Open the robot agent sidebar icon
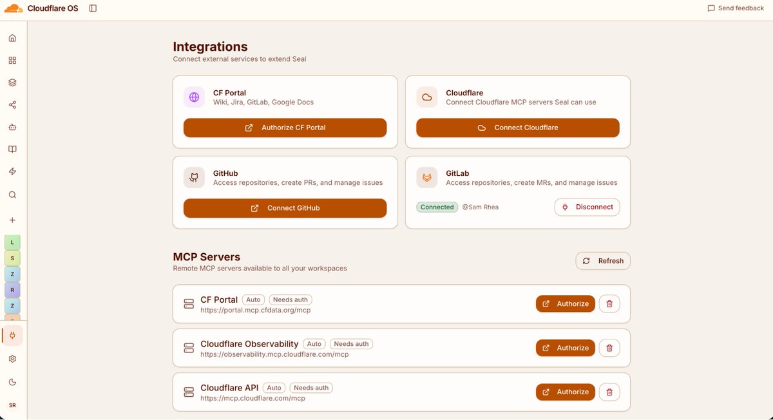This screenshot has height=420, width=773. pos(12,128)
